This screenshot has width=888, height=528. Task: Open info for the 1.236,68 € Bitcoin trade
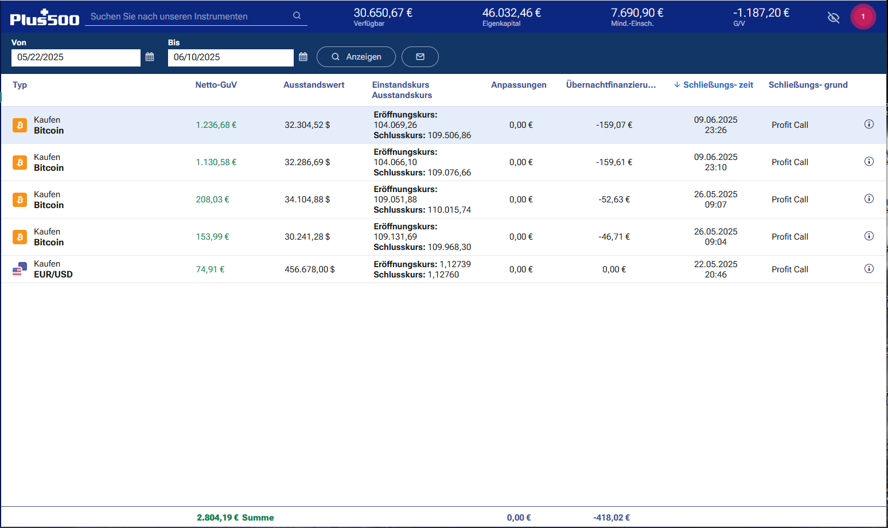coord(868,124)
